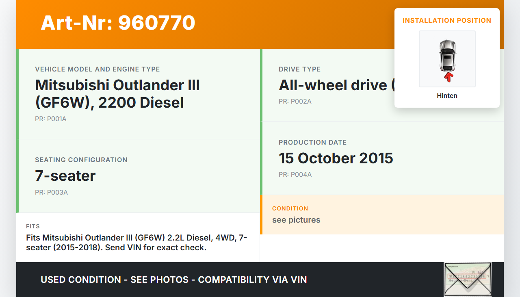This screenshot has height=297, width=520.
Task: Click the PR: P002A code
Action: [x=295, y=101]
